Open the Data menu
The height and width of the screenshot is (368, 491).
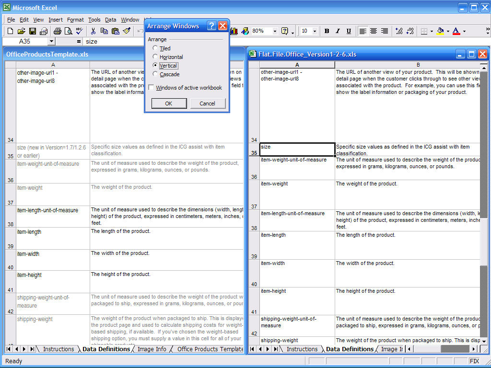[111, 20]
